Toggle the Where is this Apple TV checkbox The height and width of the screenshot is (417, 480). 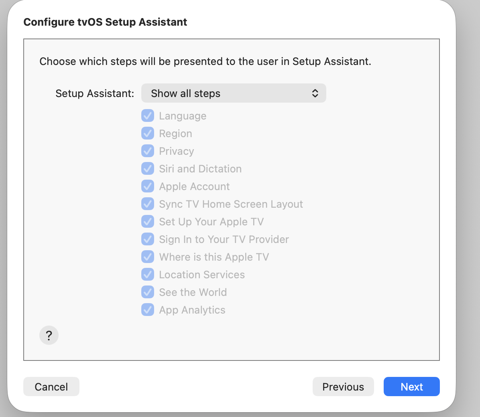click(148, 257)
